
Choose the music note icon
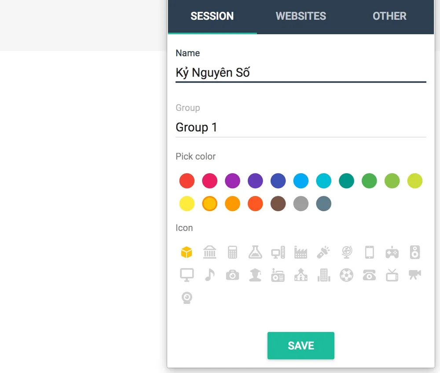tap(209, 275)
